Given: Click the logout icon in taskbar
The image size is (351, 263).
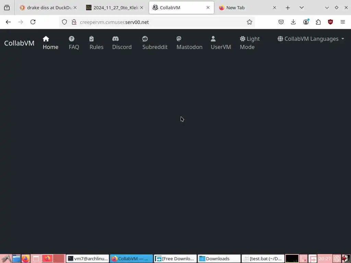Looking at the screenshot, I should click(x=346, y=259).
